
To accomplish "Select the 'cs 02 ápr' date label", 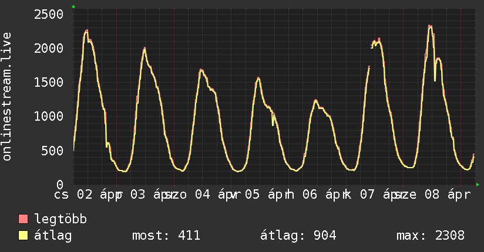I will click(x=87, y=195).
